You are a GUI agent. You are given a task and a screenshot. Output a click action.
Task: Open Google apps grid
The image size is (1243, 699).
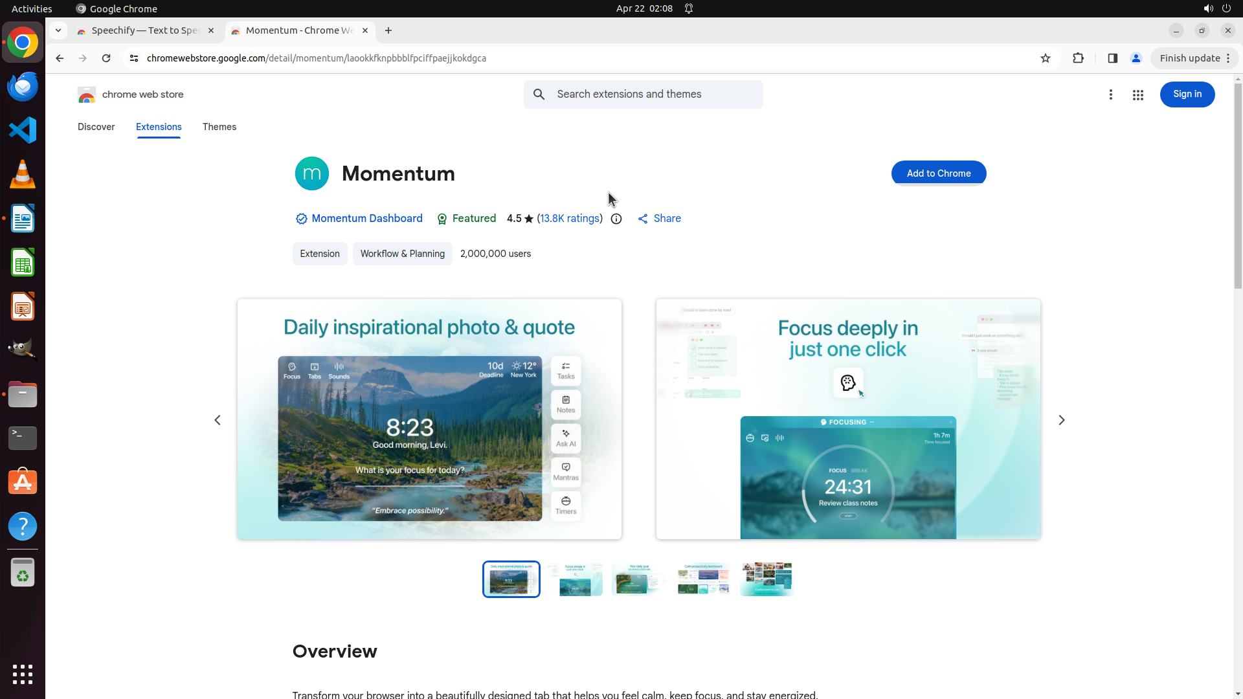(1137, 94)
